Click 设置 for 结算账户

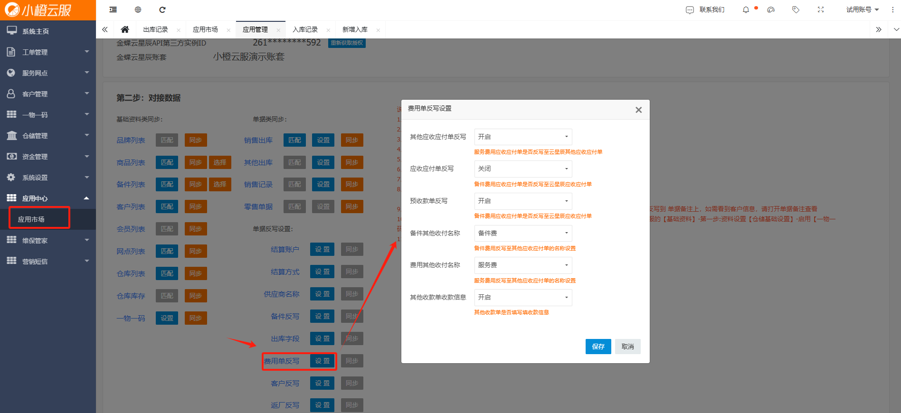coord(322,249)
